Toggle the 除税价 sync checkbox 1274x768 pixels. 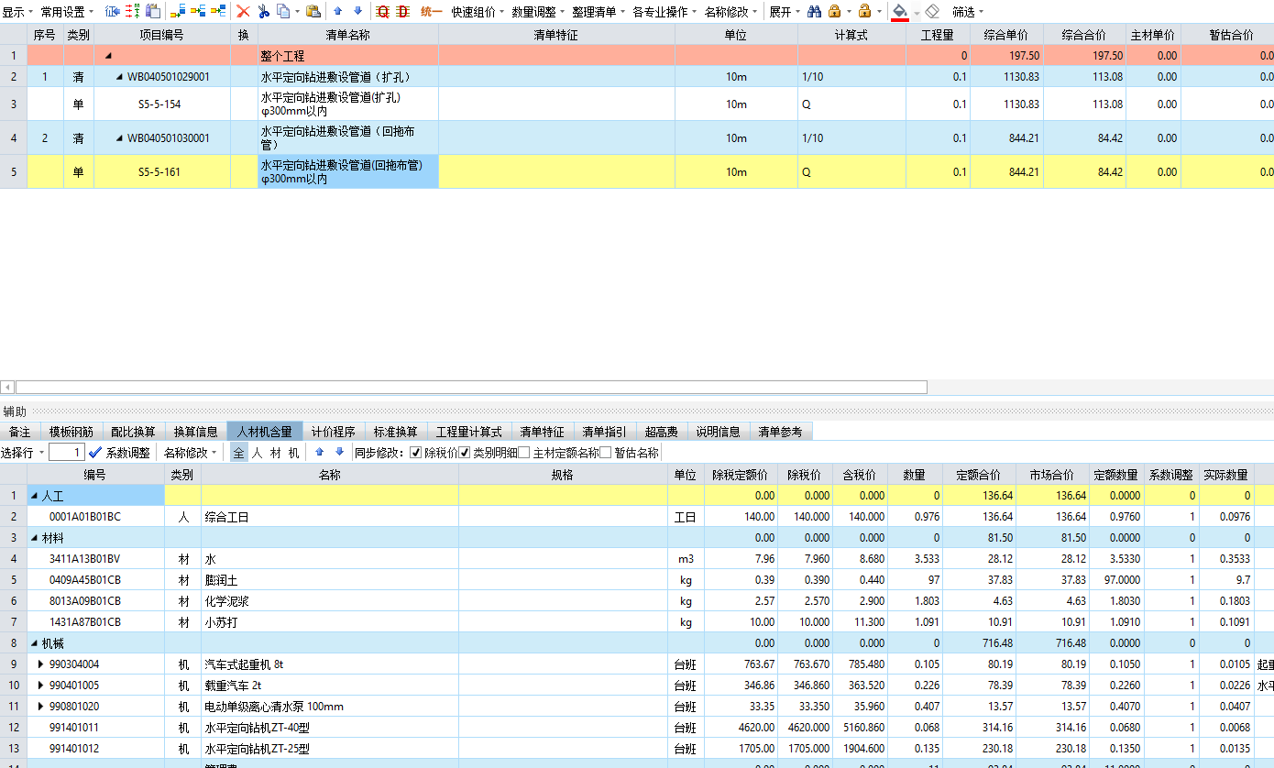[x=416, y=453]
